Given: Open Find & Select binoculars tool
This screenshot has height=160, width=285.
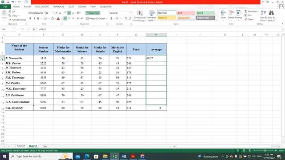Looking at the screenshot, I should tap(271, 16).
